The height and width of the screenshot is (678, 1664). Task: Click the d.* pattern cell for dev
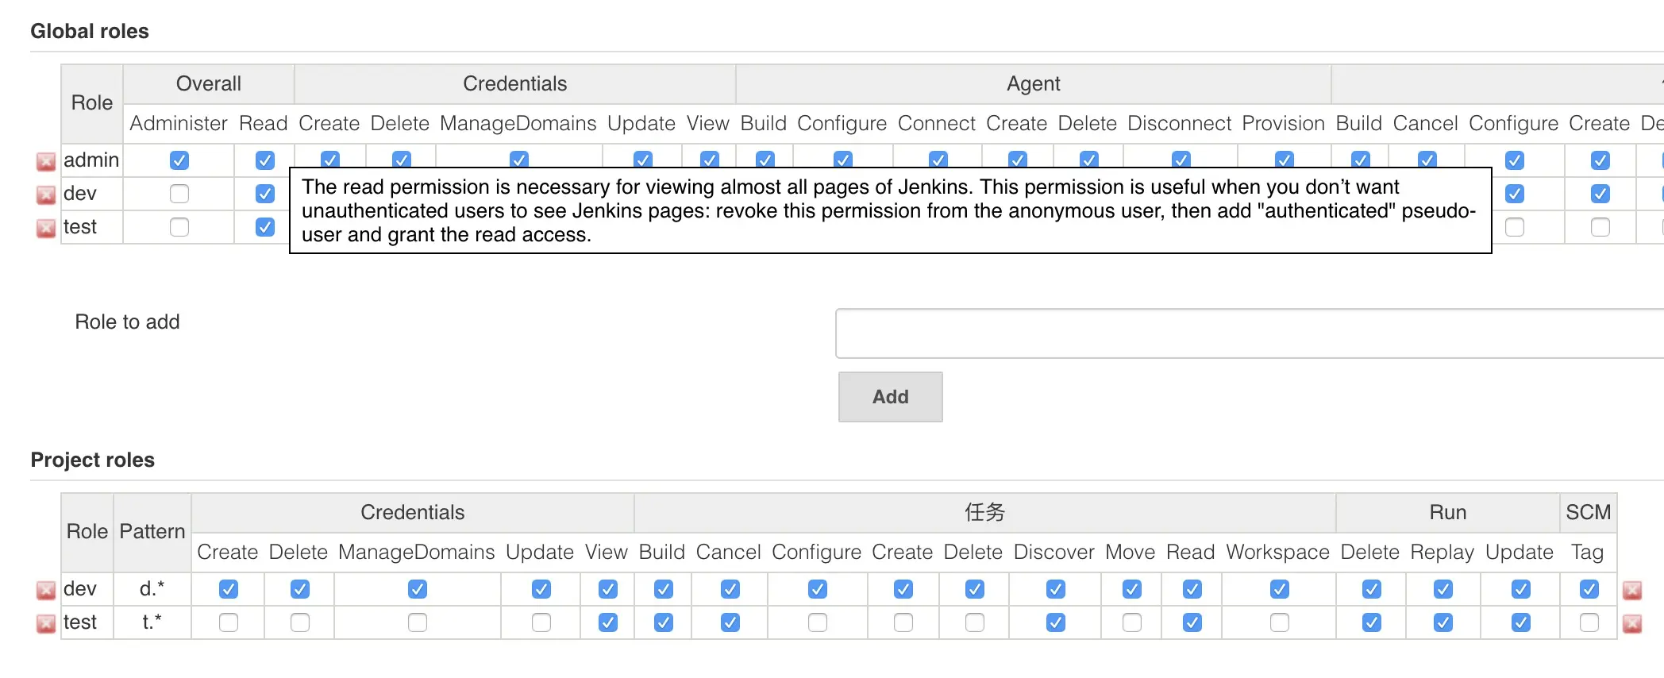tap(152, 589)
